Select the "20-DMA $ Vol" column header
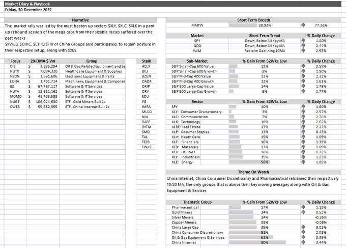Viewport: 346px width, 248px height. (x=43, y=61)
